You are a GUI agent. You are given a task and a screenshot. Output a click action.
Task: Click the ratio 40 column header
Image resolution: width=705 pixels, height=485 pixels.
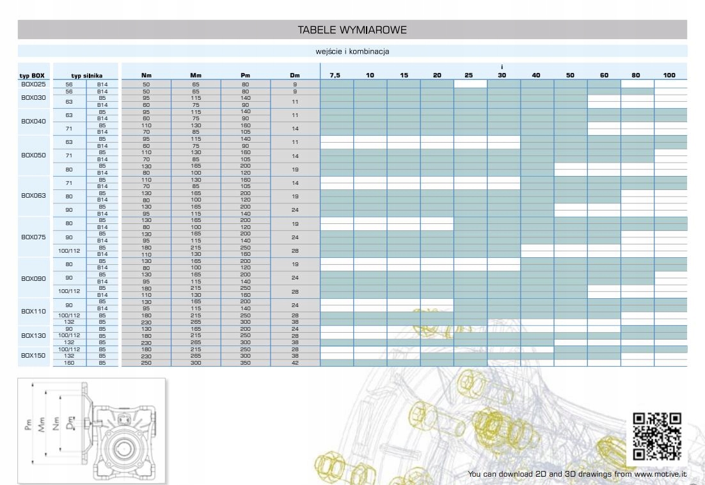pyautogui.click(x=536, y=75)
